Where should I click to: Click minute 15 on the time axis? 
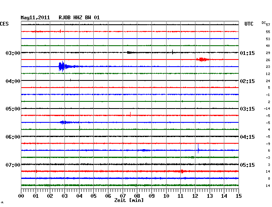coord(239,196)
